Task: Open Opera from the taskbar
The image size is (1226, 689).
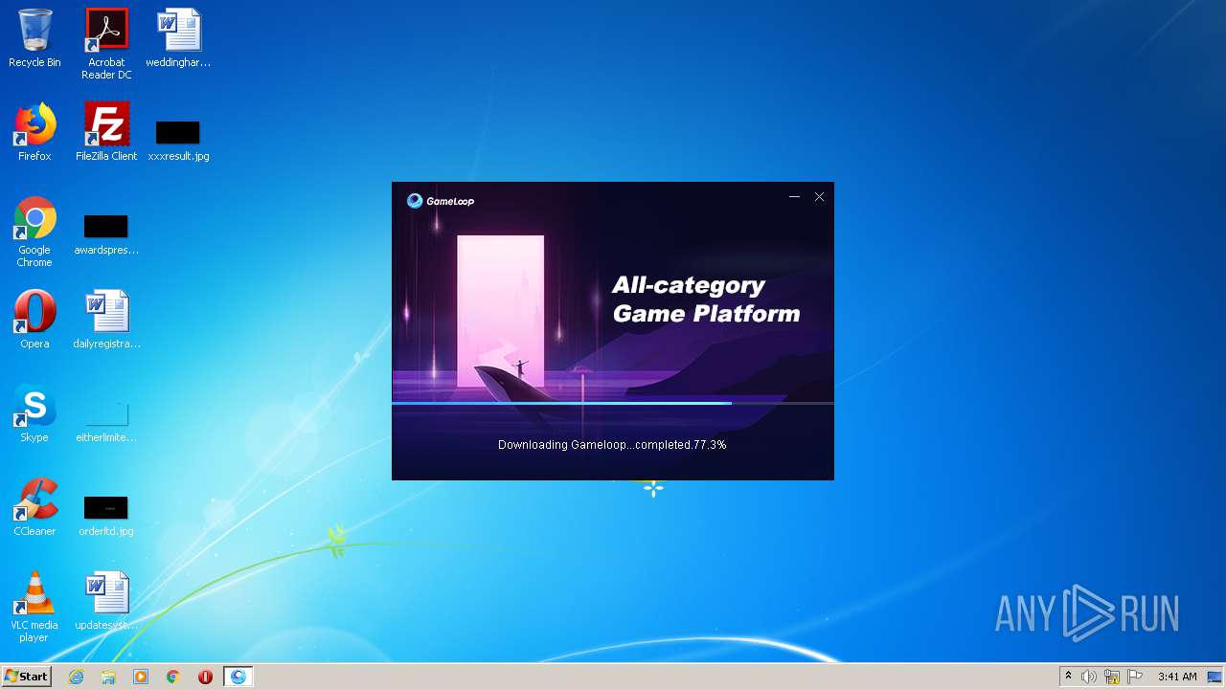Action: pyautogui.click(x=205, y=677)
